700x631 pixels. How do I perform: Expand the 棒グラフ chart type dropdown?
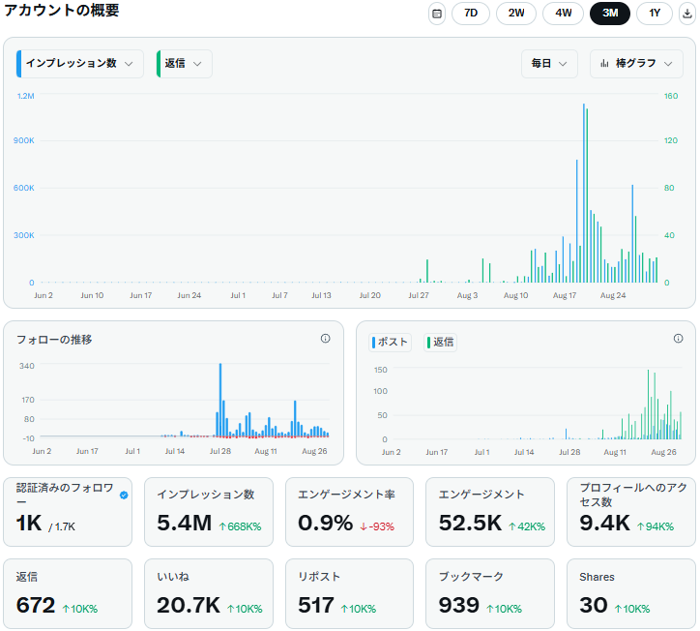click(636, 64)
